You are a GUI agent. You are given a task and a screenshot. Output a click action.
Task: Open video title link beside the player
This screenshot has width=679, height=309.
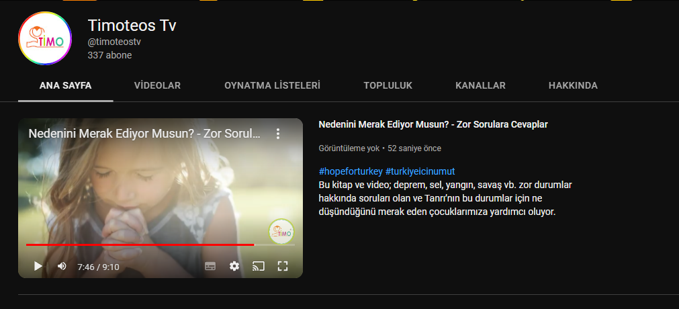(x=433, y=125)
